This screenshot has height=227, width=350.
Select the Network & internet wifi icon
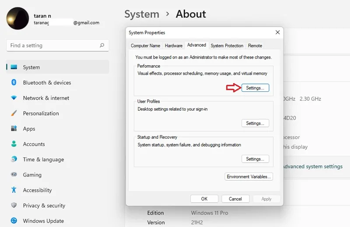click(14, 98)
